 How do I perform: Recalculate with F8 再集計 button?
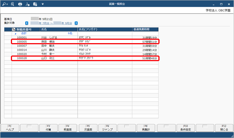[146, 128]
